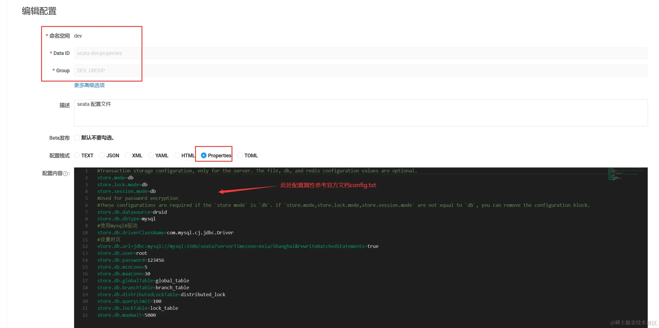Enable the Beta发布 checkbox
The image size is (659, 328).
tap(77, 138)
